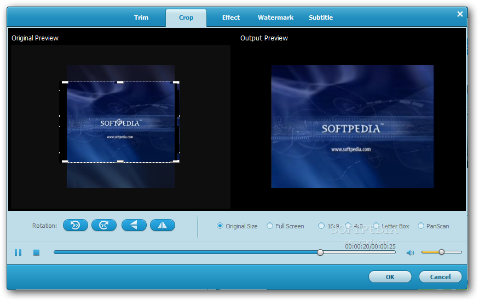Switch to the Trim tab
This screenshot has height=301, width=479.
point(141,17)
